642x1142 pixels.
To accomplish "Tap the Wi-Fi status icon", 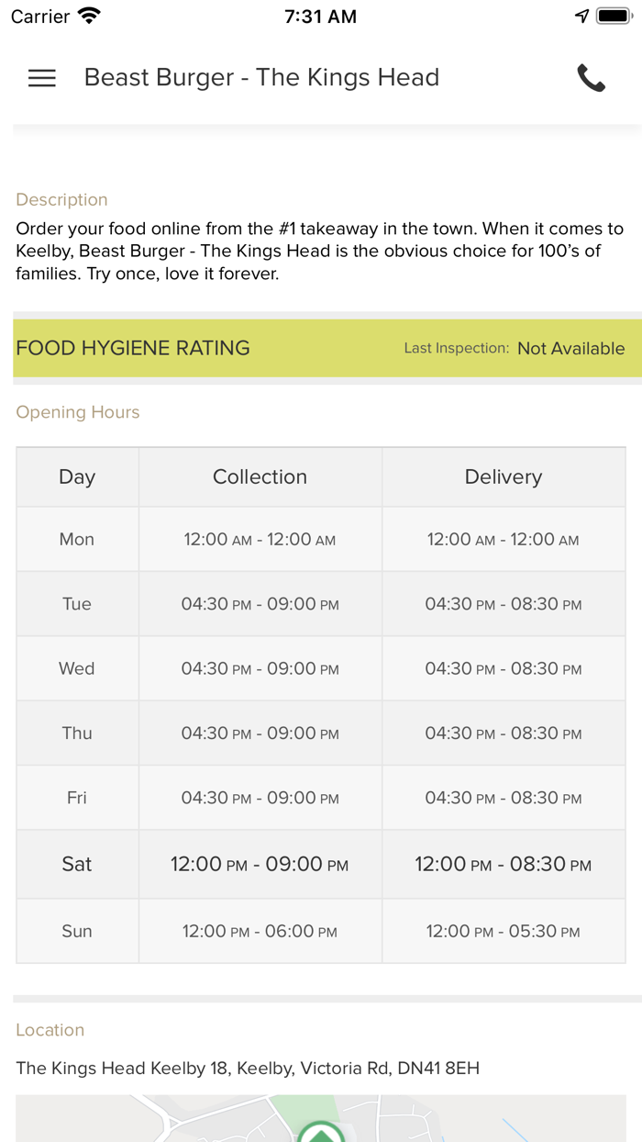I will click(89, 17).
